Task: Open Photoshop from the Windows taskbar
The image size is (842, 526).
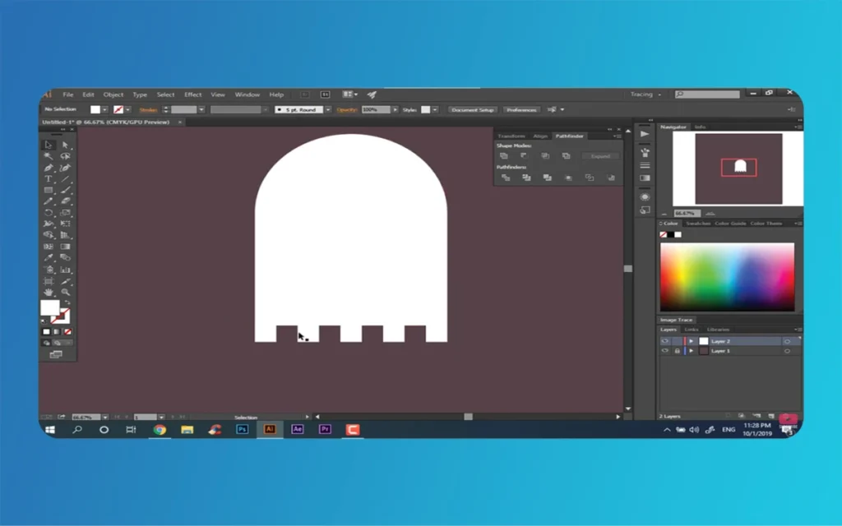Action: point(243,429)
